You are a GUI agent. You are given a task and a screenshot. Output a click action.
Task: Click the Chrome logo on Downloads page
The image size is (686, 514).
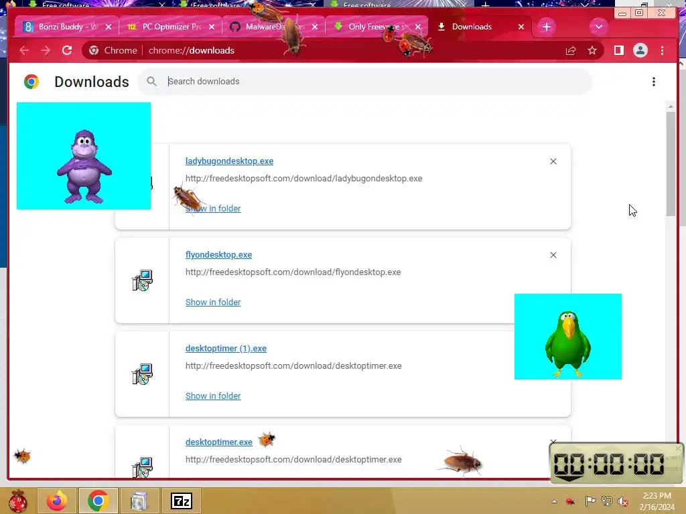point(31,82)
